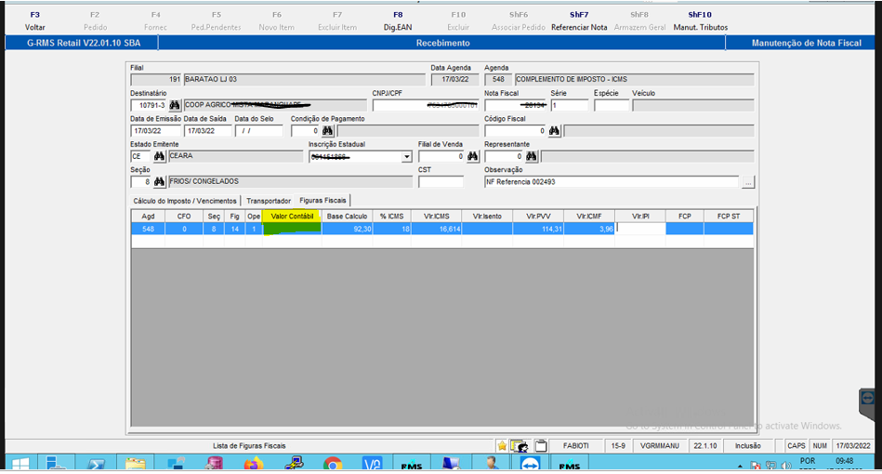
Task: Switch to the first RMS taskbar app
Action: click(411, 465)
